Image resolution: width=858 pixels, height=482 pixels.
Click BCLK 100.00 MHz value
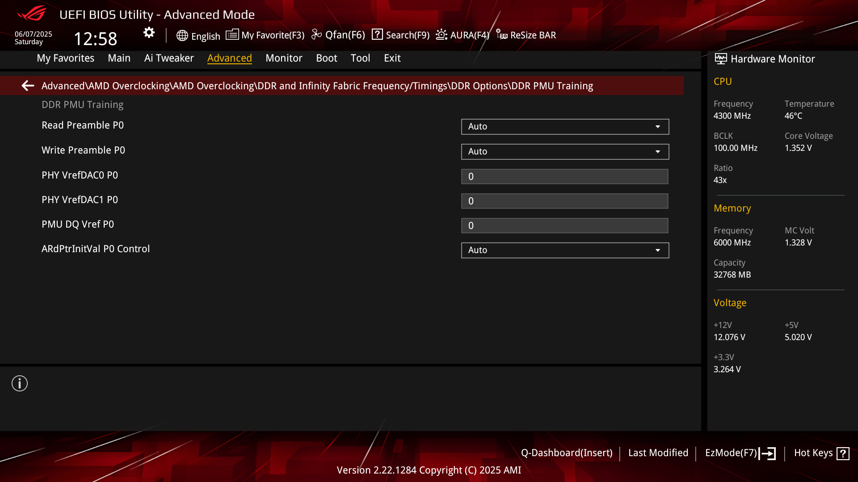[736, 148]
